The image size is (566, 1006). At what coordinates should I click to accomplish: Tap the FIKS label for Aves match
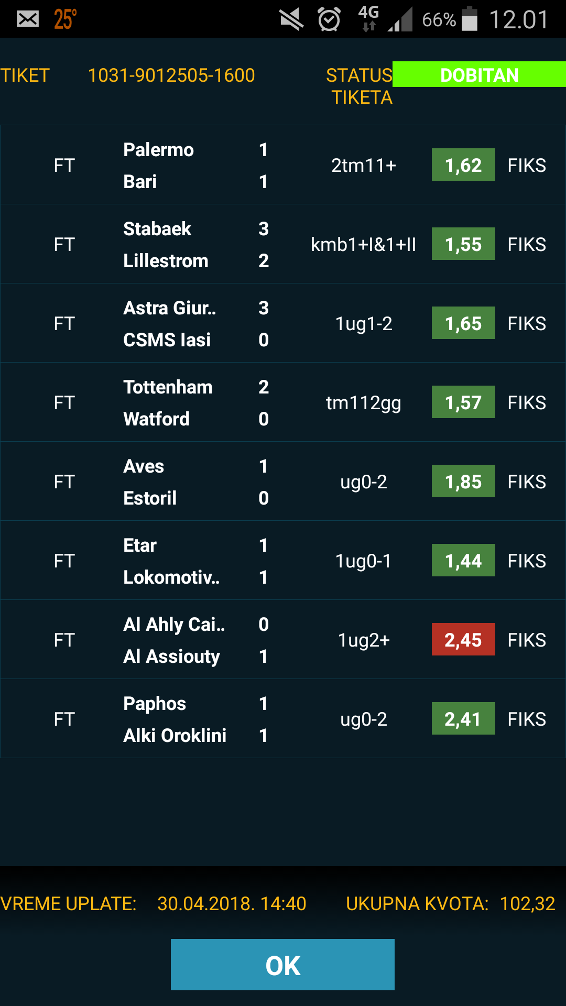click(x=527, y=482)
